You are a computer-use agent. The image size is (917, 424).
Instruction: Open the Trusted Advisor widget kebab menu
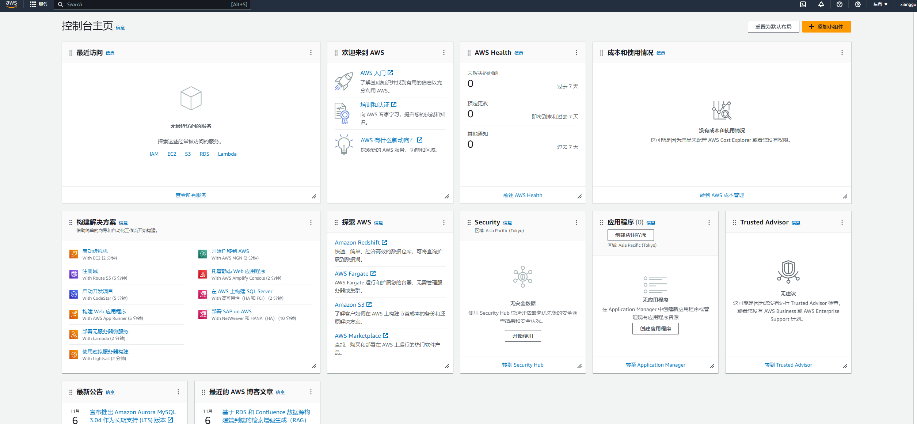coord(842,222)
